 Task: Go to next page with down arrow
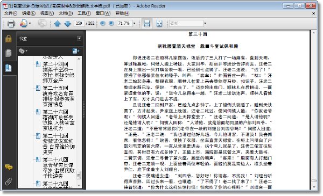click(x=68, y=24)
